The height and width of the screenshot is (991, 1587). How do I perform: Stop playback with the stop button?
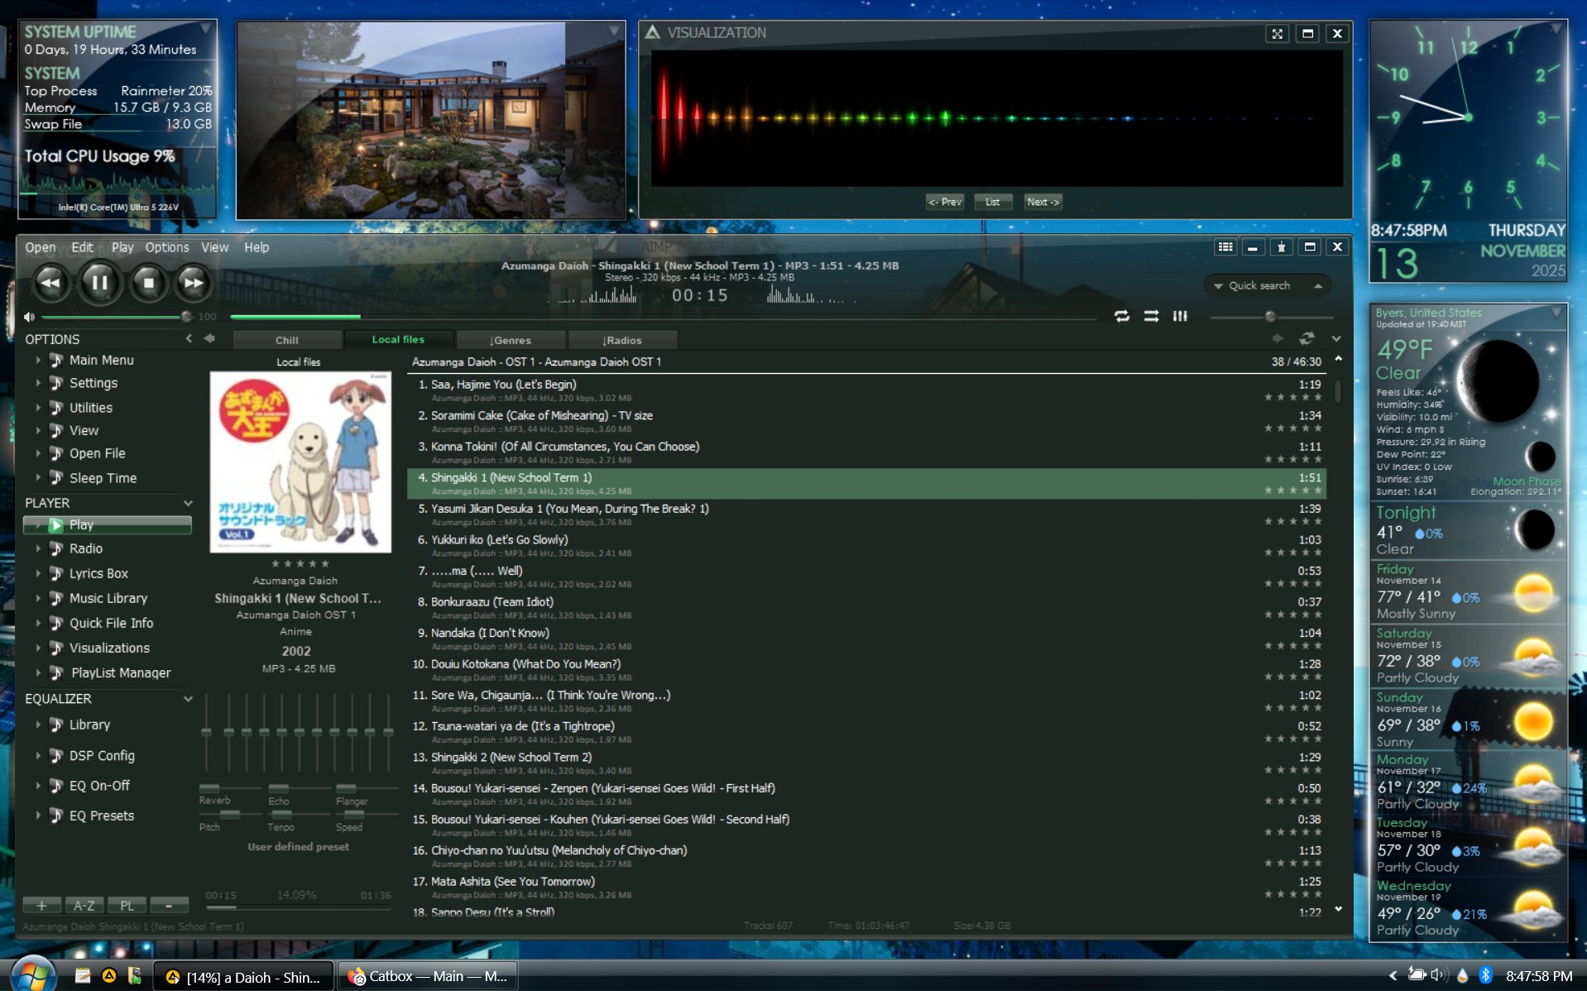point(148,283)
